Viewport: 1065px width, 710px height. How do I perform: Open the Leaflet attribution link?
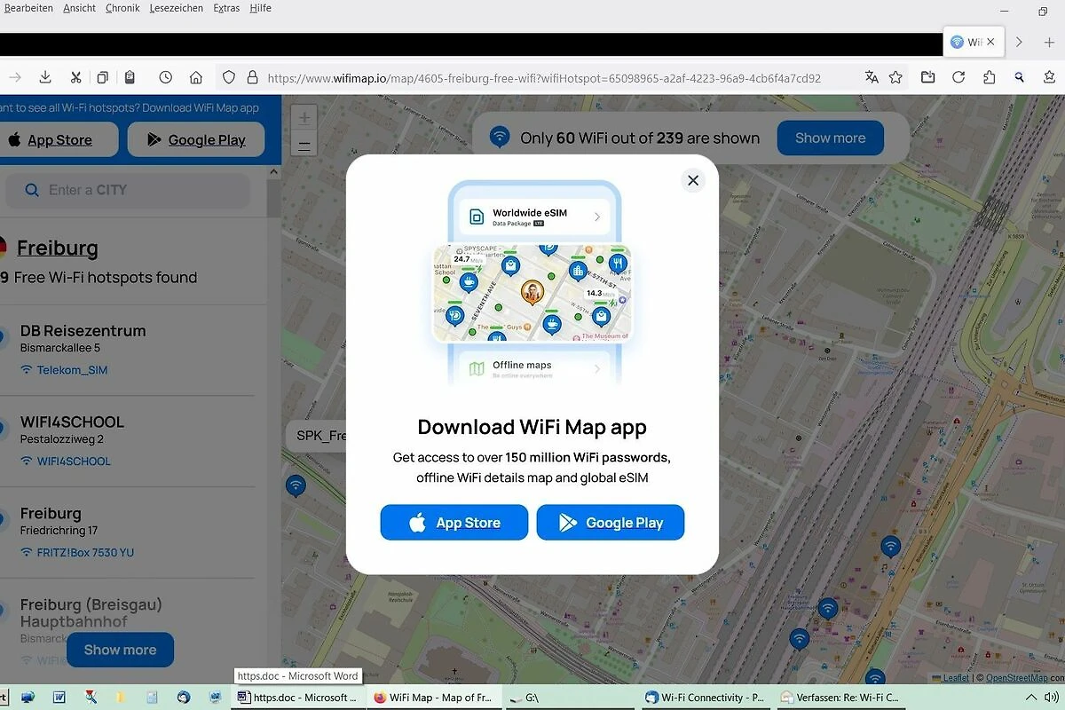click(x=955, y=678)
